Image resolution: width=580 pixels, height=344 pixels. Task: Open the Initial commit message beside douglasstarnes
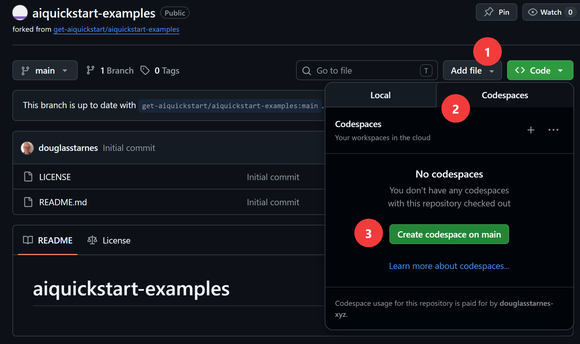(129, 148)
